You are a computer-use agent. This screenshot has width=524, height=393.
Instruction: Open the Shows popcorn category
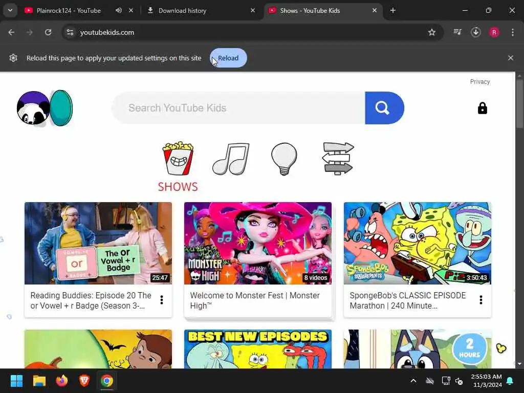(178, 159)
